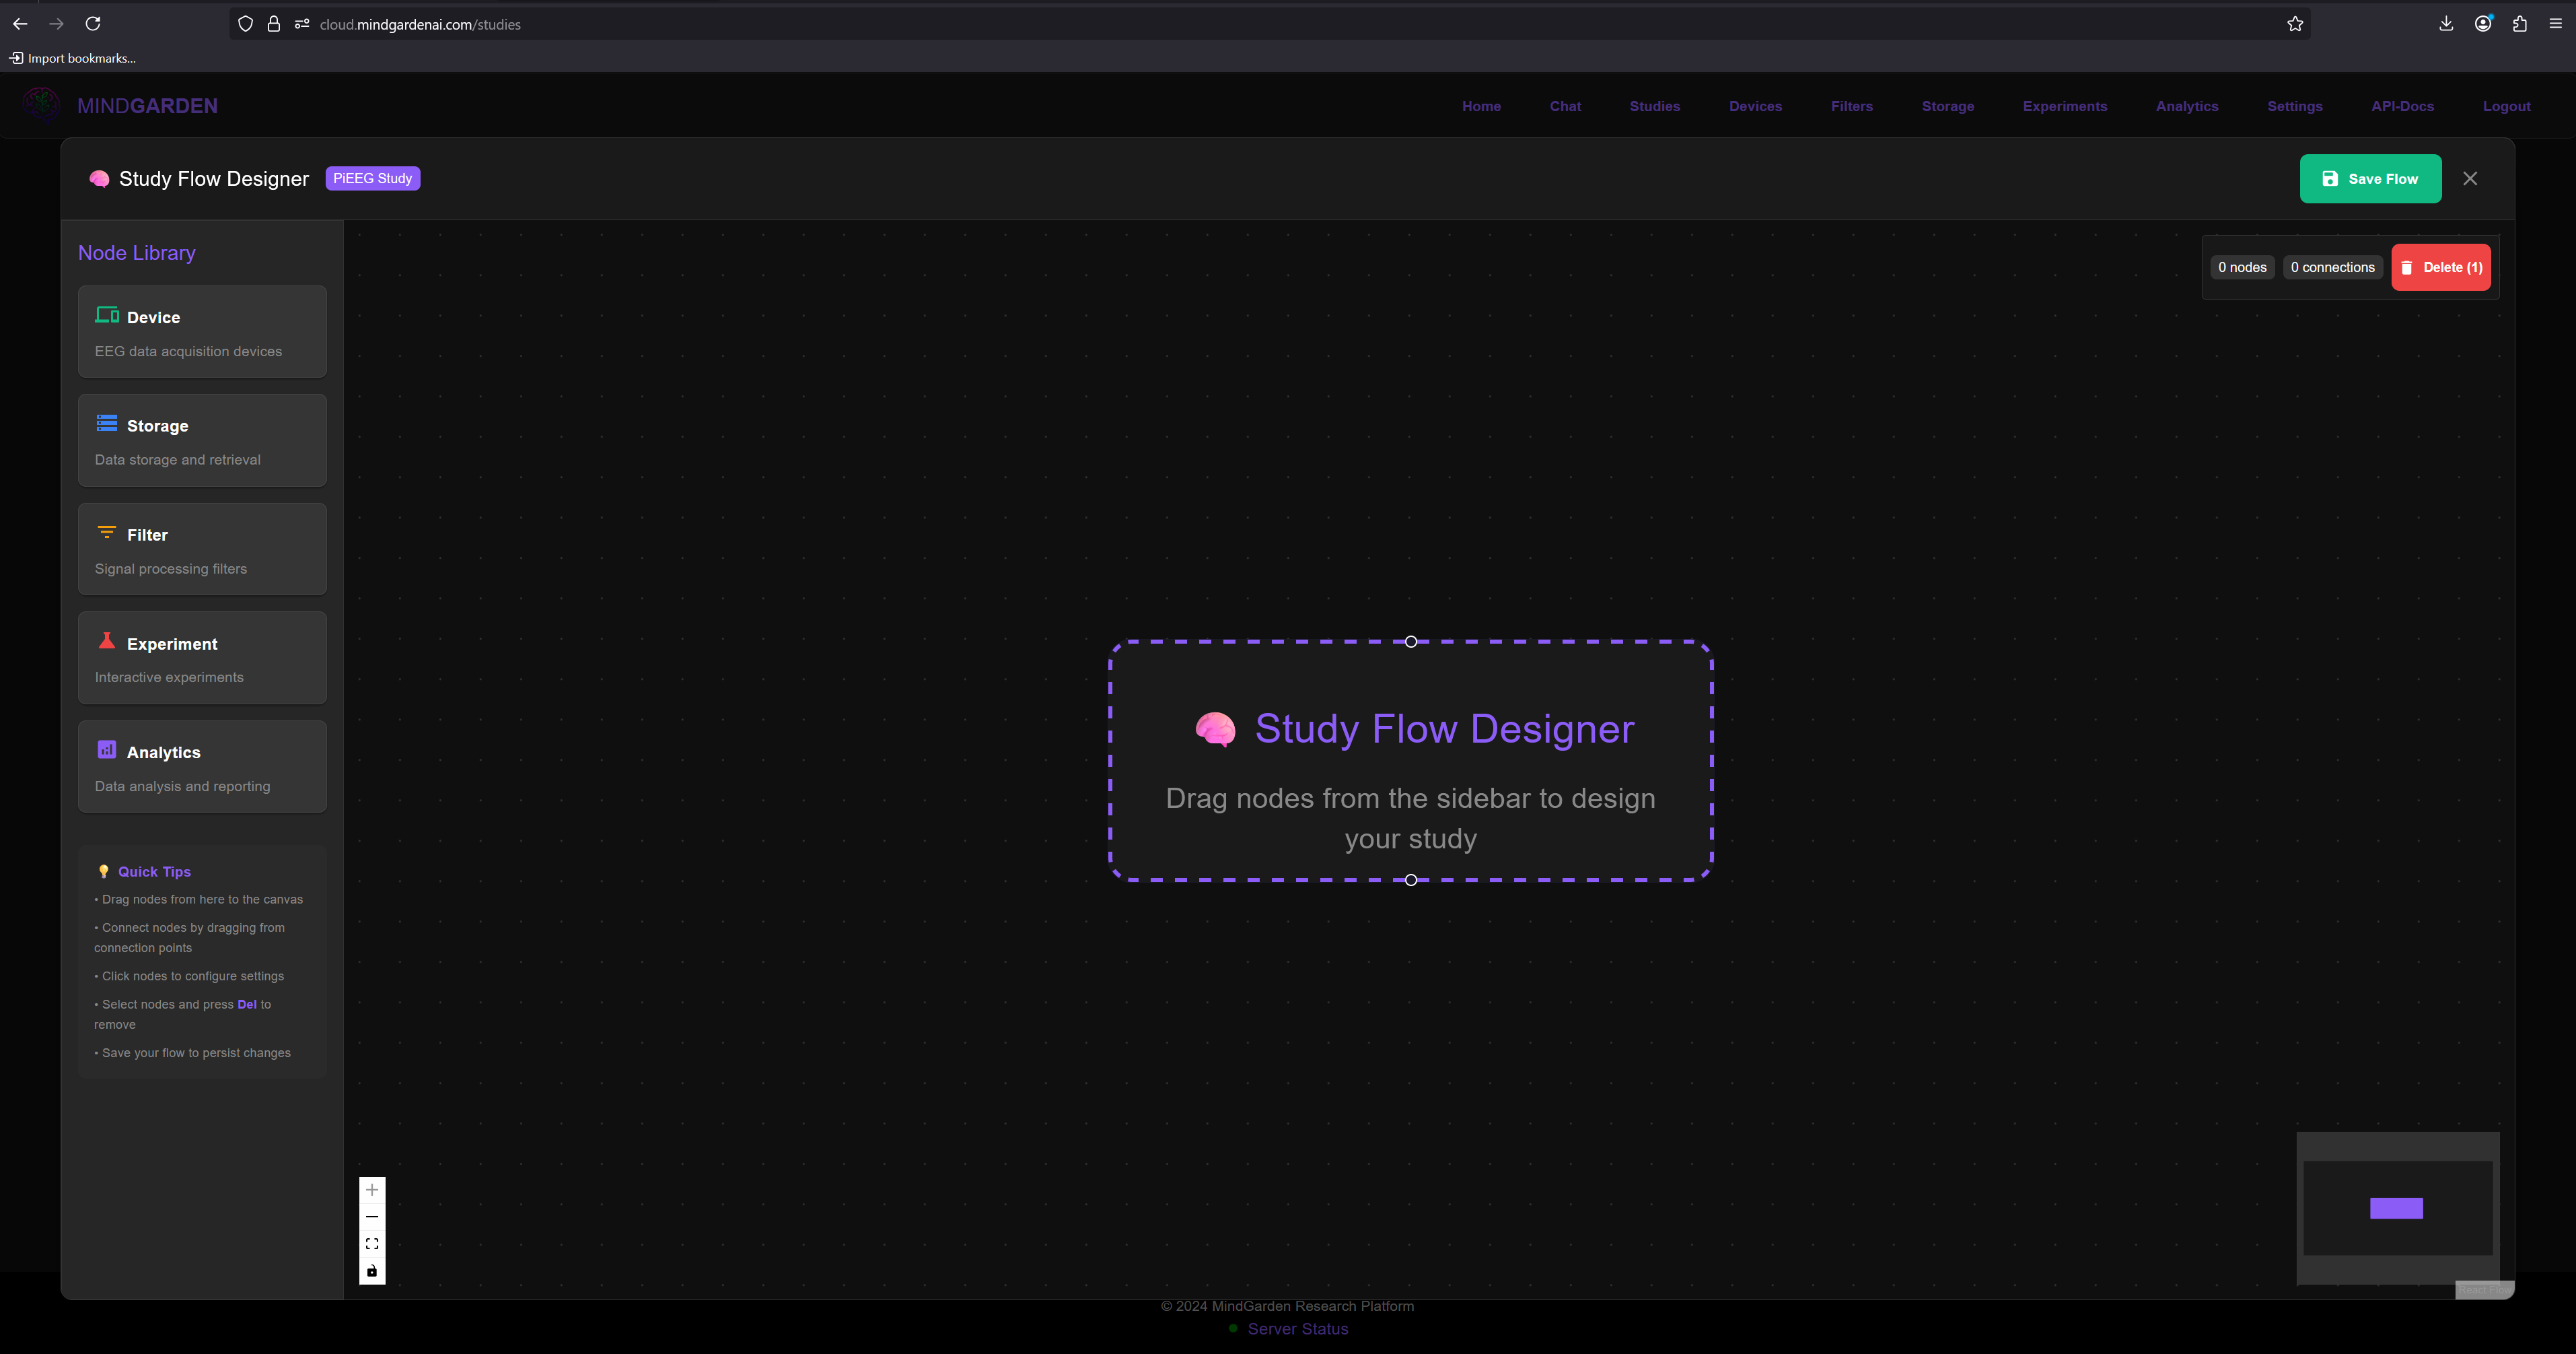The height and width of the screenshot is (1354, 2576).
Task: Click the minimap in the corner
Action: tap(2397, 1208)
